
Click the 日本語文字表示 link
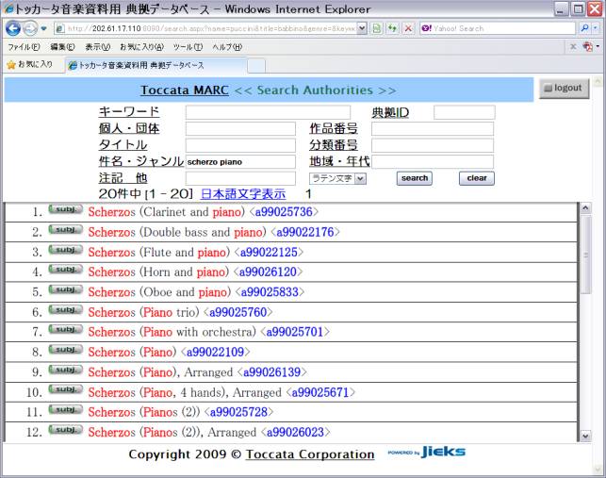coord(243,194)
